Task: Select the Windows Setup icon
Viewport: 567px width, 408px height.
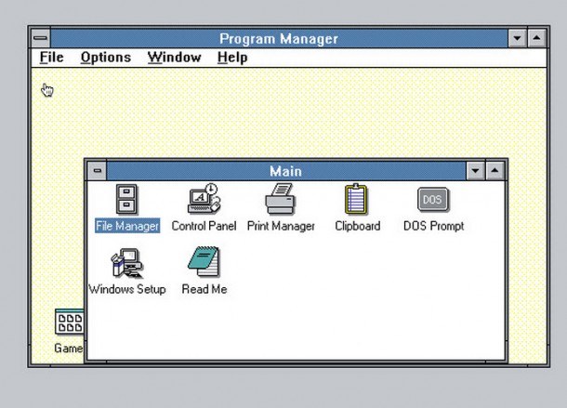Action: 127,263
